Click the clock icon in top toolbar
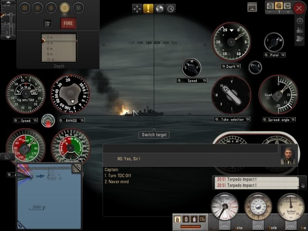The width and height of the screenshot is (308, 231). pyautogui.click(x=171, y=8)
